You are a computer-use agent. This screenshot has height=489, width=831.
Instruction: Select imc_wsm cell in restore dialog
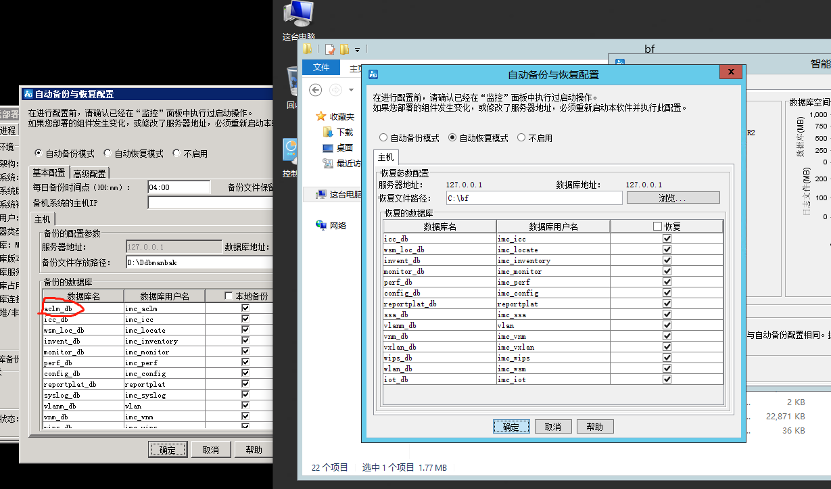[553, 369]
